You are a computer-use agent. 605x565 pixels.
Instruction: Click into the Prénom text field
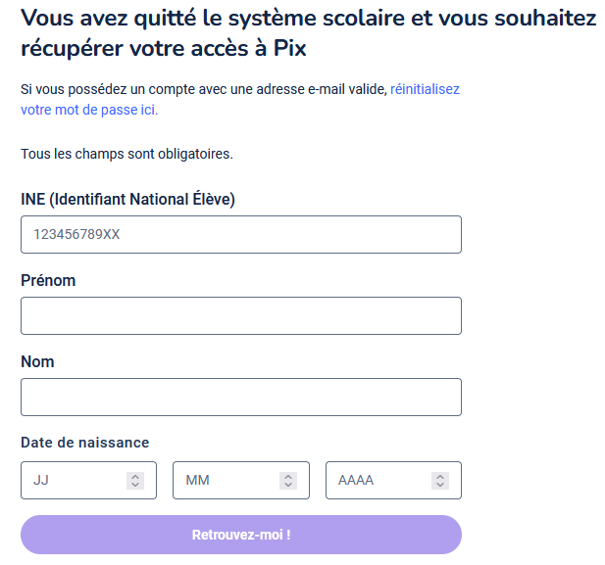click(240, 316)
